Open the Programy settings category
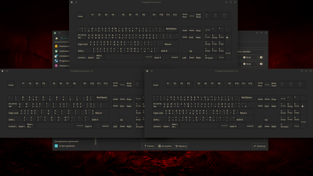The image size is (313, 176). [x=56, y=61]
